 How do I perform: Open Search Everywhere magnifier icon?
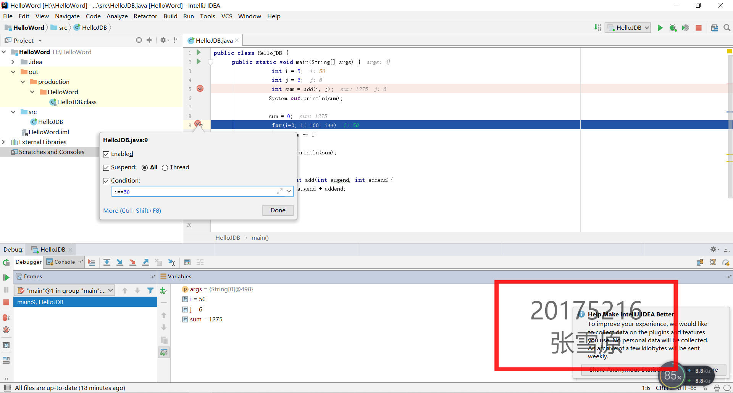(x=727, y=28)
